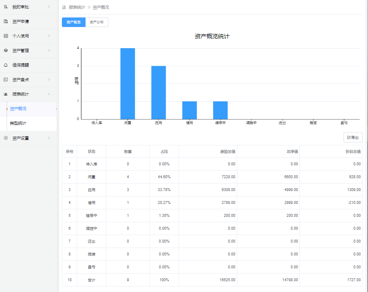Click the 20.27% percentage cell

click(x=164, y=203)
